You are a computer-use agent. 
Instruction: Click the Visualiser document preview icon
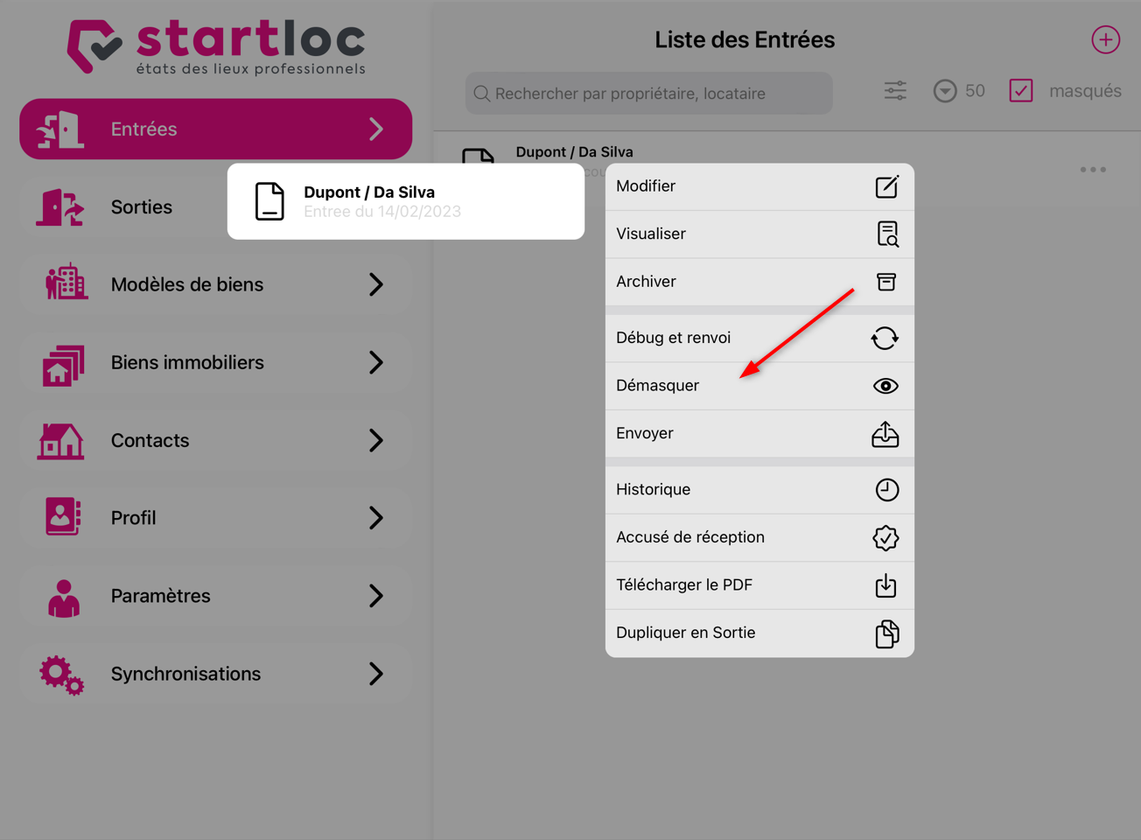[x=886, y=234]
